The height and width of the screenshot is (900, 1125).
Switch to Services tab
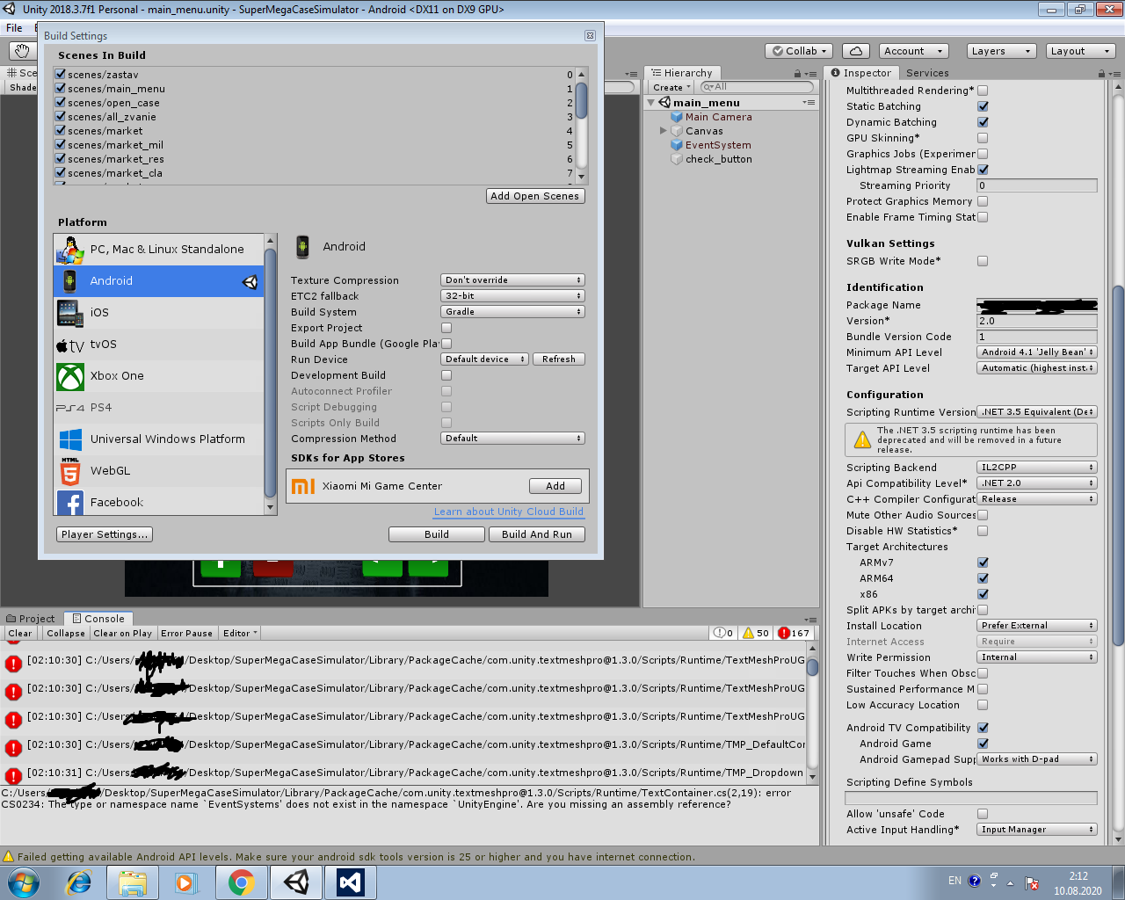click(x=927, y=73)
